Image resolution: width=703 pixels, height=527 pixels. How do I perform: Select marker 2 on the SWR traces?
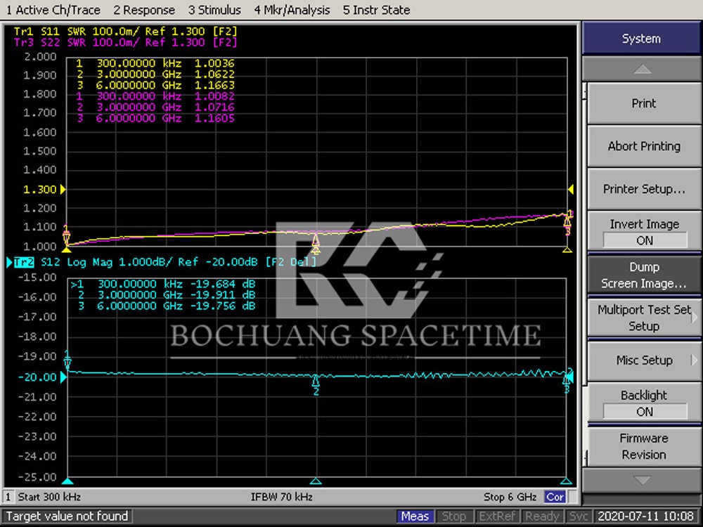click(x=316, y=242)
